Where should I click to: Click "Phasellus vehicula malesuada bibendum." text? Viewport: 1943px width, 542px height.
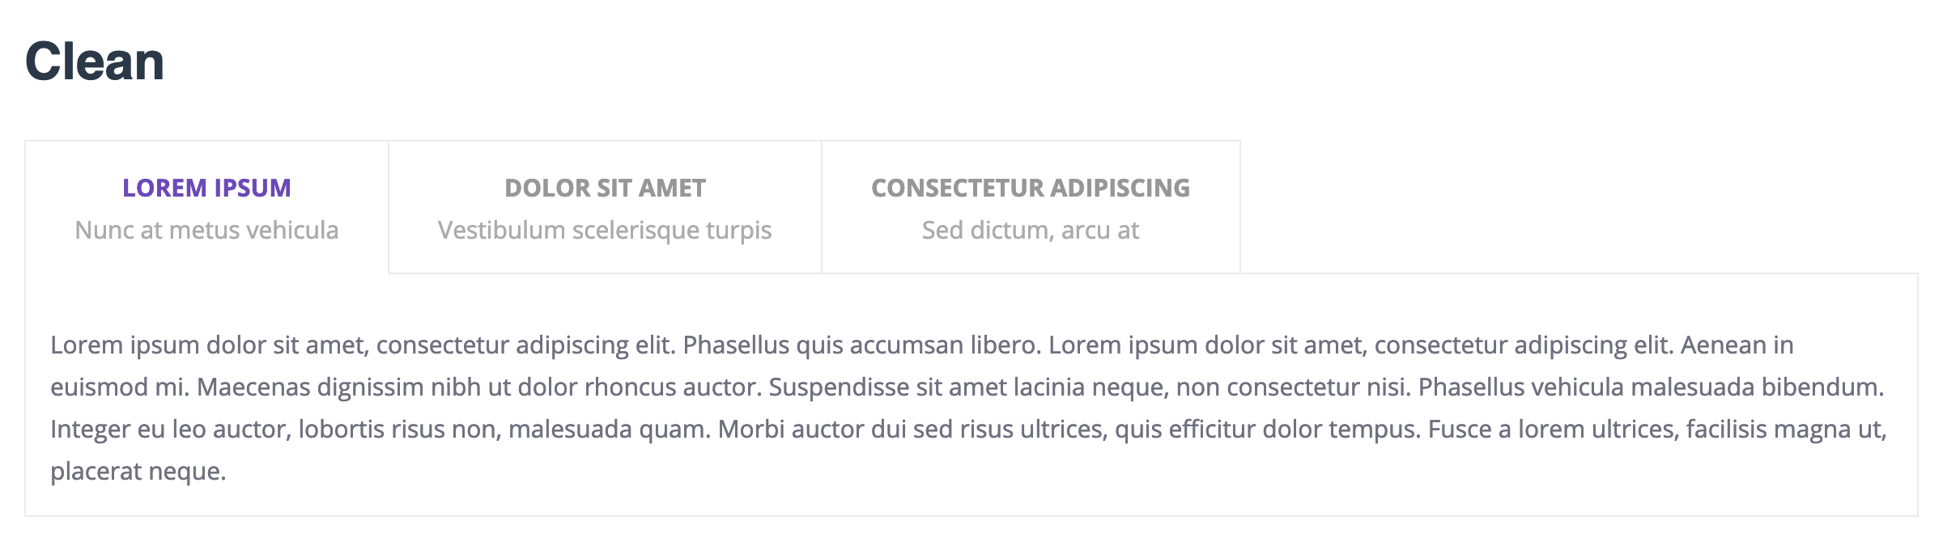[1651, 387]
